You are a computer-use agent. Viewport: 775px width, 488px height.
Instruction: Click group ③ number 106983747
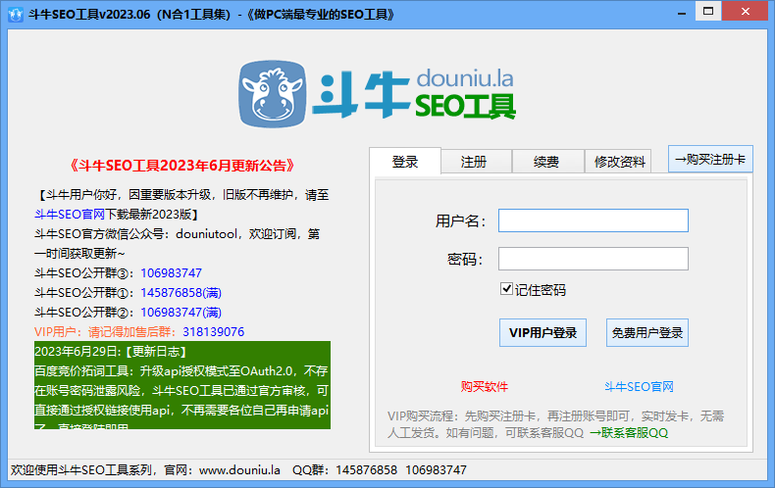click(172, 273)
